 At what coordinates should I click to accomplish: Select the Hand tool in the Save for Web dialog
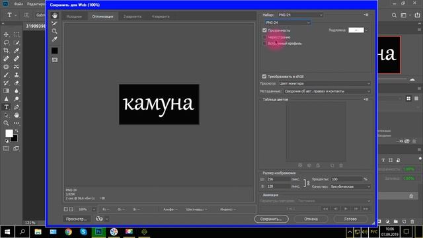coord(55,15)
